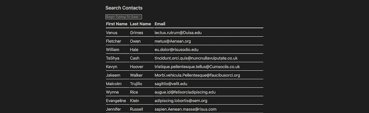369x113 pixels.
Task: Click the first name Venus
Action: (112, 33)
